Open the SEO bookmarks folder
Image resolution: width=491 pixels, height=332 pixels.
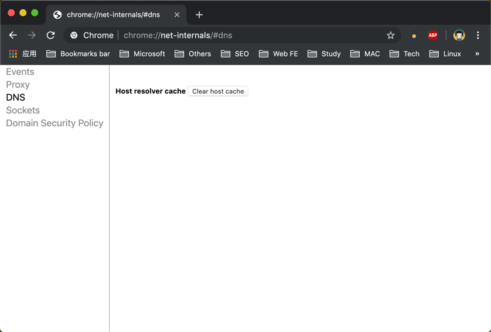tap(235, 54)
